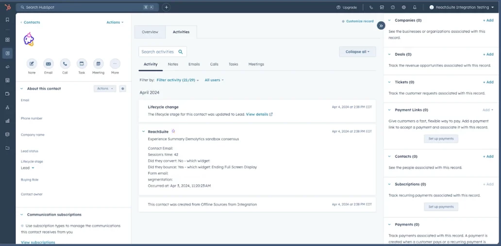Screen dimensions: 501x246
Task: Open the ReachSuite Integration Testing account menu
Action: [461, 7]
